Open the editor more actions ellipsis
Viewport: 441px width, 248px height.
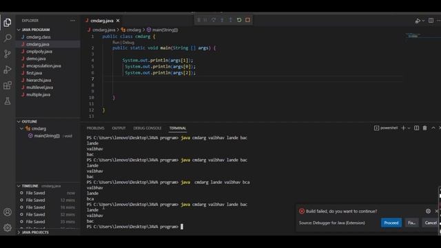click(439, 21)
